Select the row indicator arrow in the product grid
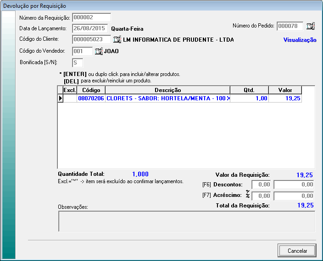This screenshot has height=261, width=323. coord(60,98)
